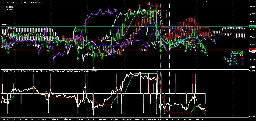This screenshot has width=256, height=121.
Task: Open the USDCHFFXF,M15 chart title dropdown triangle
Action: click(x=2, y=2)
